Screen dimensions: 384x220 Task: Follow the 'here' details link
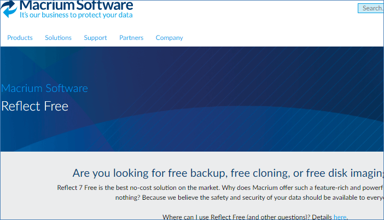[x=340, y=217]
